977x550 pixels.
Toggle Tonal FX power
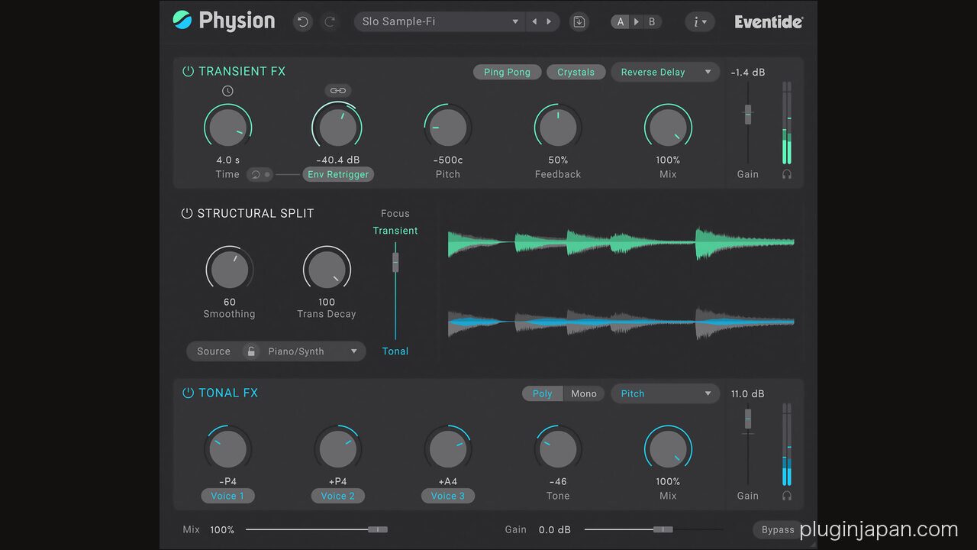point(188,393)
